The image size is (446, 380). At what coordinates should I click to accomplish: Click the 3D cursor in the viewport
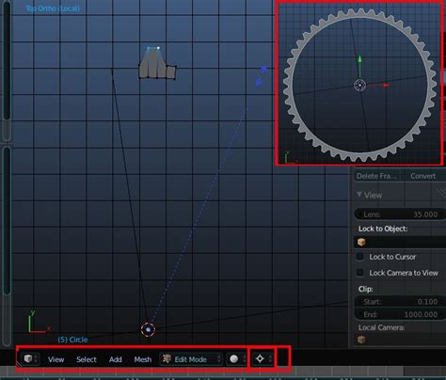148,329
